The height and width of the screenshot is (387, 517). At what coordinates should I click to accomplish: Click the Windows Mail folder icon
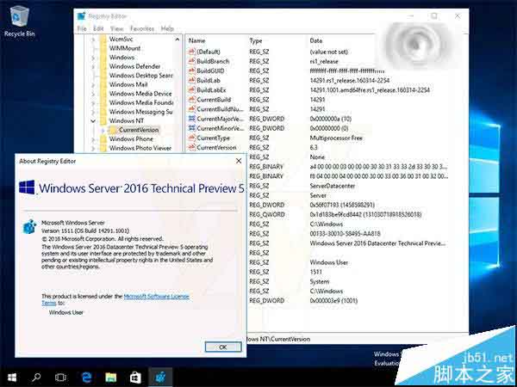point(103,84)
